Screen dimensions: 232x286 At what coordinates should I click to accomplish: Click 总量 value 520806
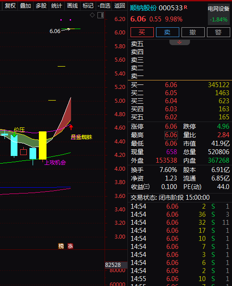coord(219,152)
